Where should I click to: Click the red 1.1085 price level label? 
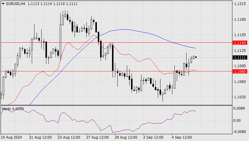point(240,71)
